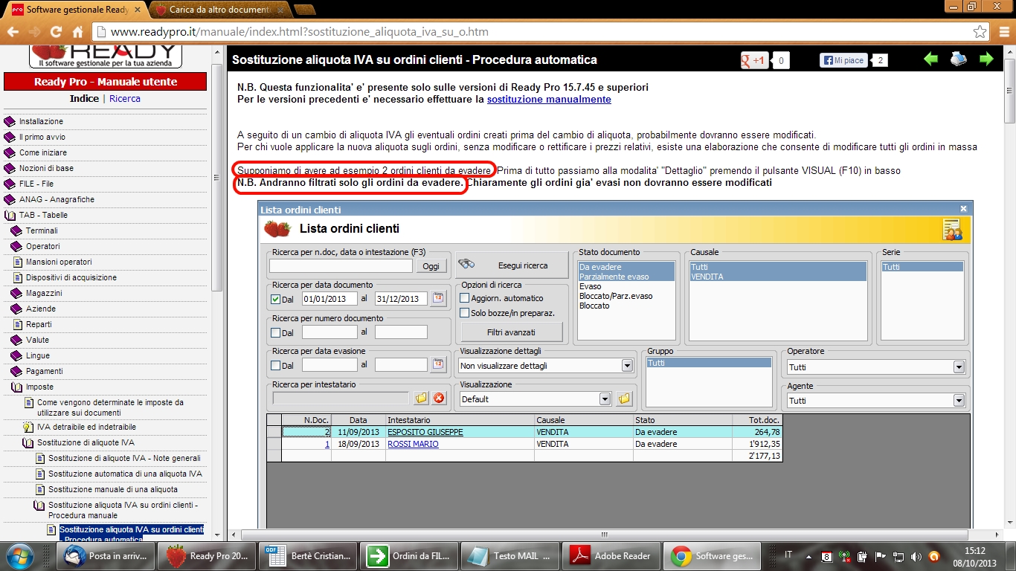Switch to the Ricerca tab in the sidebar

pyautogui.click(x=125, y=98)
